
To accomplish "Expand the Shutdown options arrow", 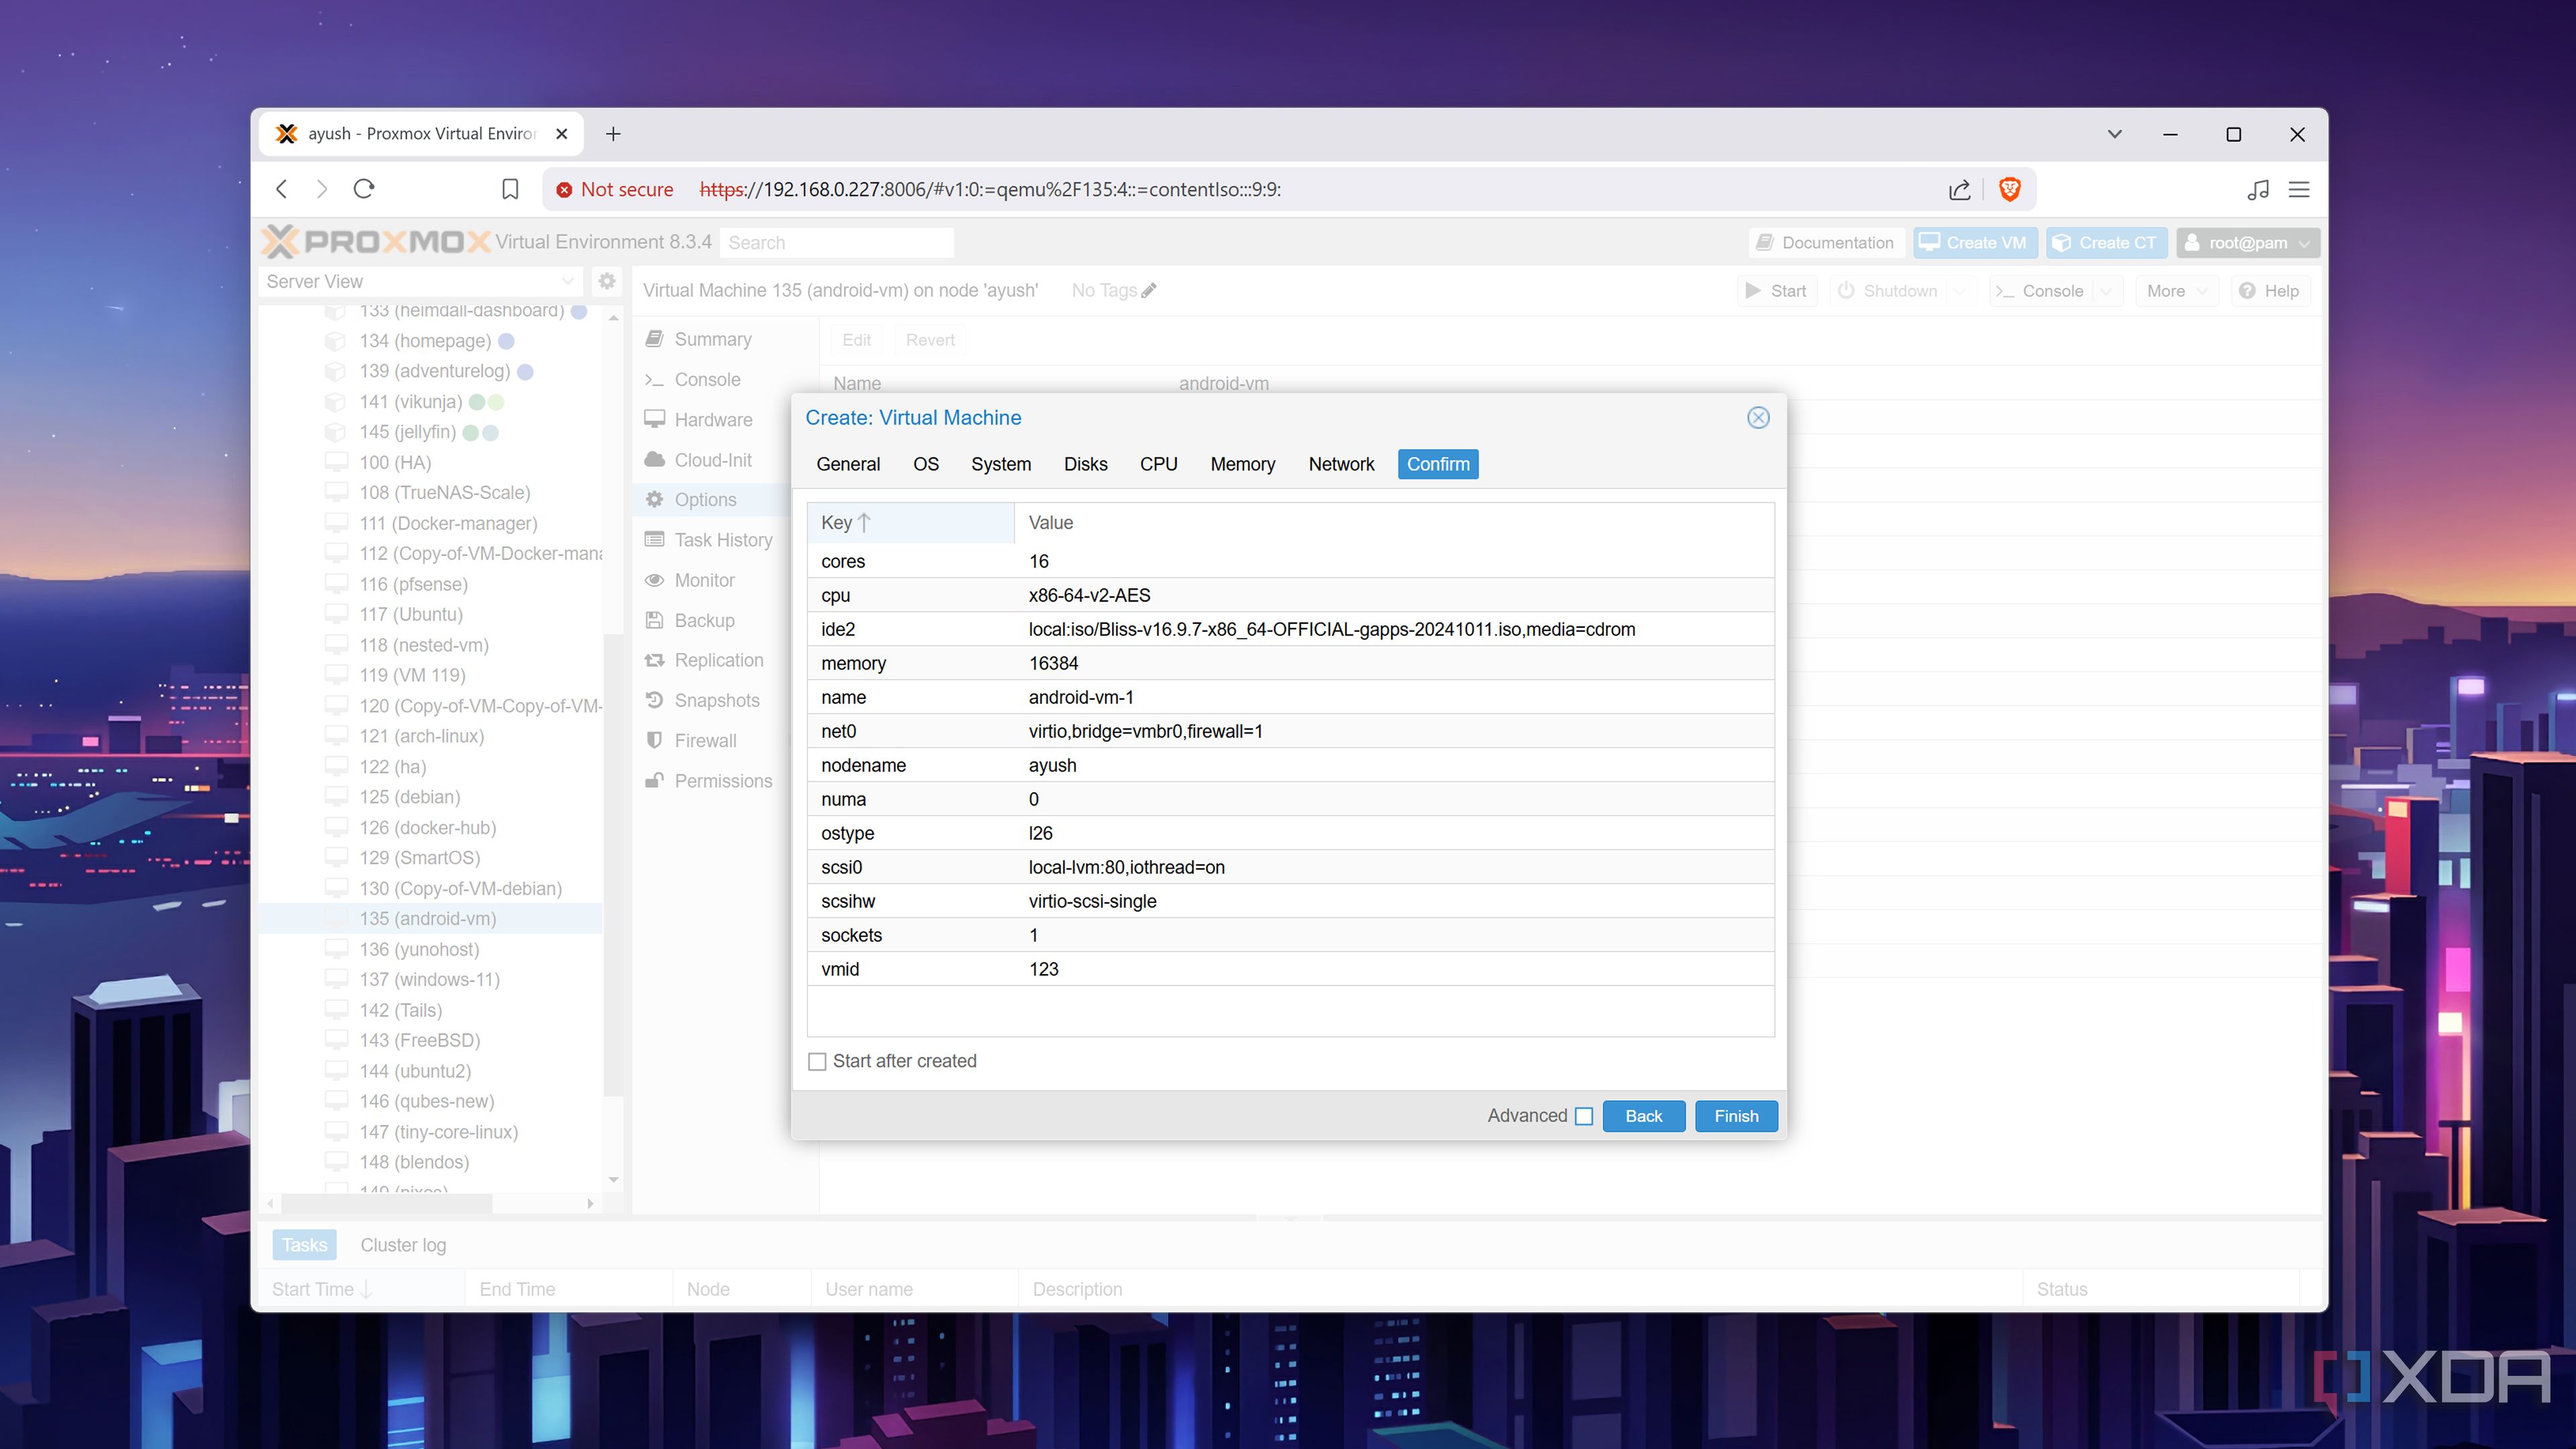I will click(x=1959, y=291).
